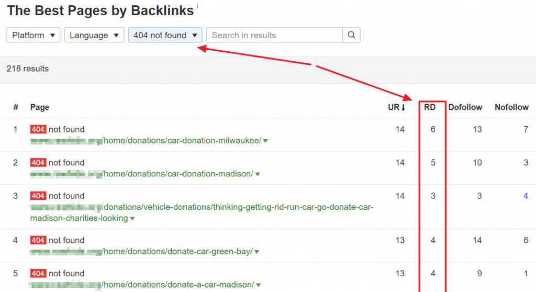Expand car-donation-milwaukee URL arrow menu
Screen dimensions: 536x292
[x=265, y=141]
